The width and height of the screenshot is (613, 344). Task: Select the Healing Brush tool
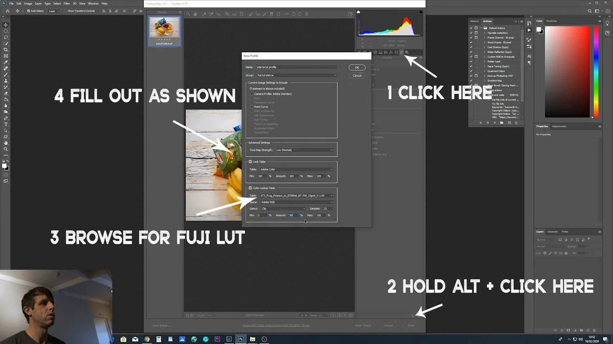[6, 68]
